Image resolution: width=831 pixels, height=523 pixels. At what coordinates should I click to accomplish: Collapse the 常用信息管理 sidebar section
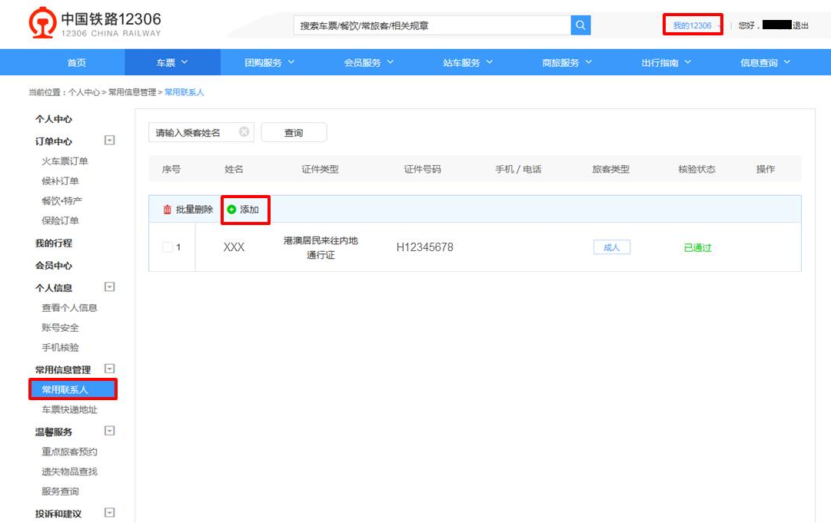coord(109,369)
